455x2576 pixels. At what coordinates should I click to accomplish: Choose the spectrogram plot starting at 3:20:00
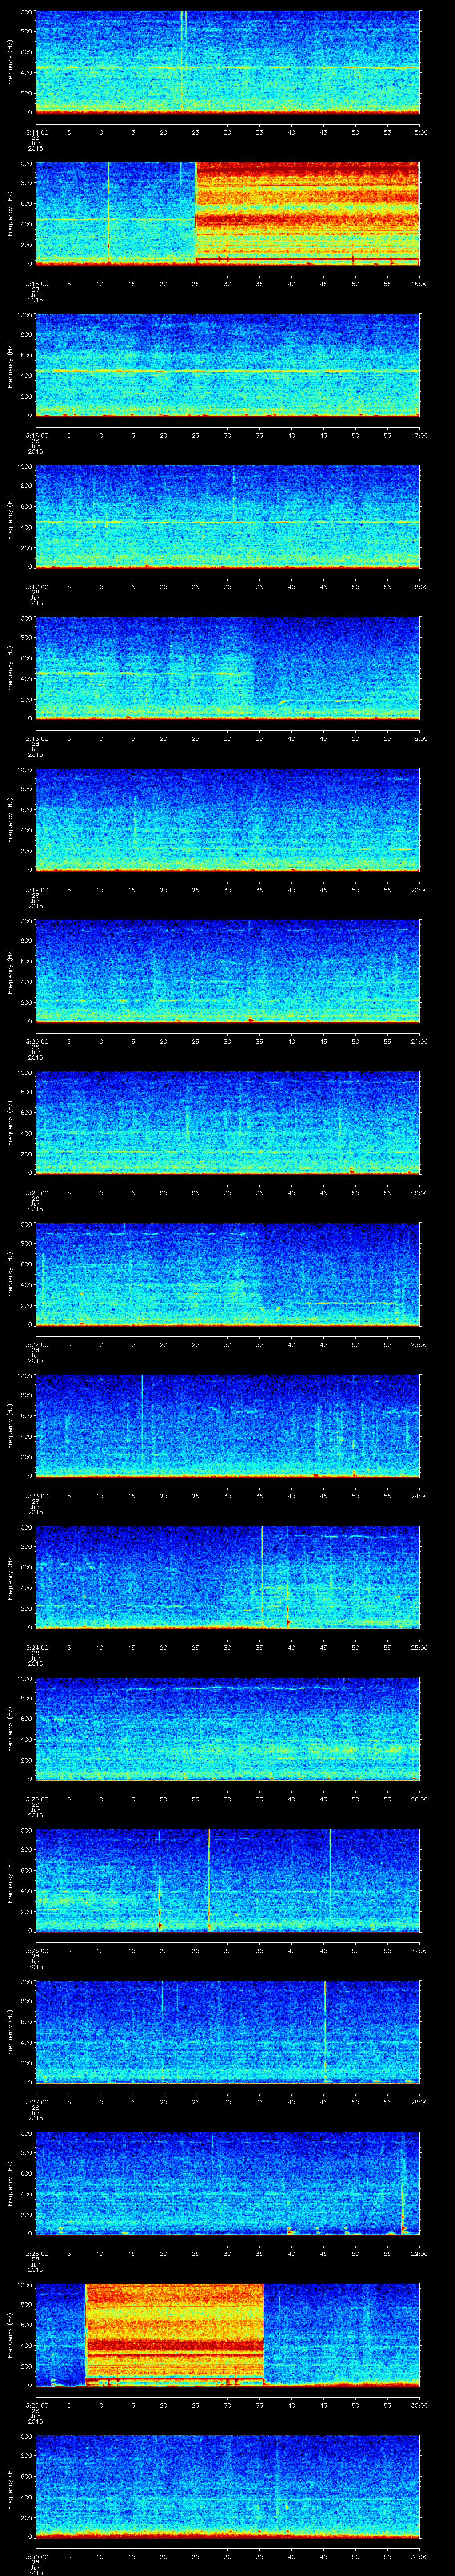point(228,971)
